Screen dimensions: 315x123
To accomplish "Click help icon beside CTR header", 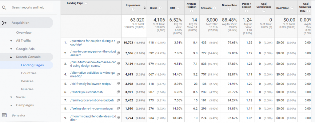I will click(x=177, y=8).
